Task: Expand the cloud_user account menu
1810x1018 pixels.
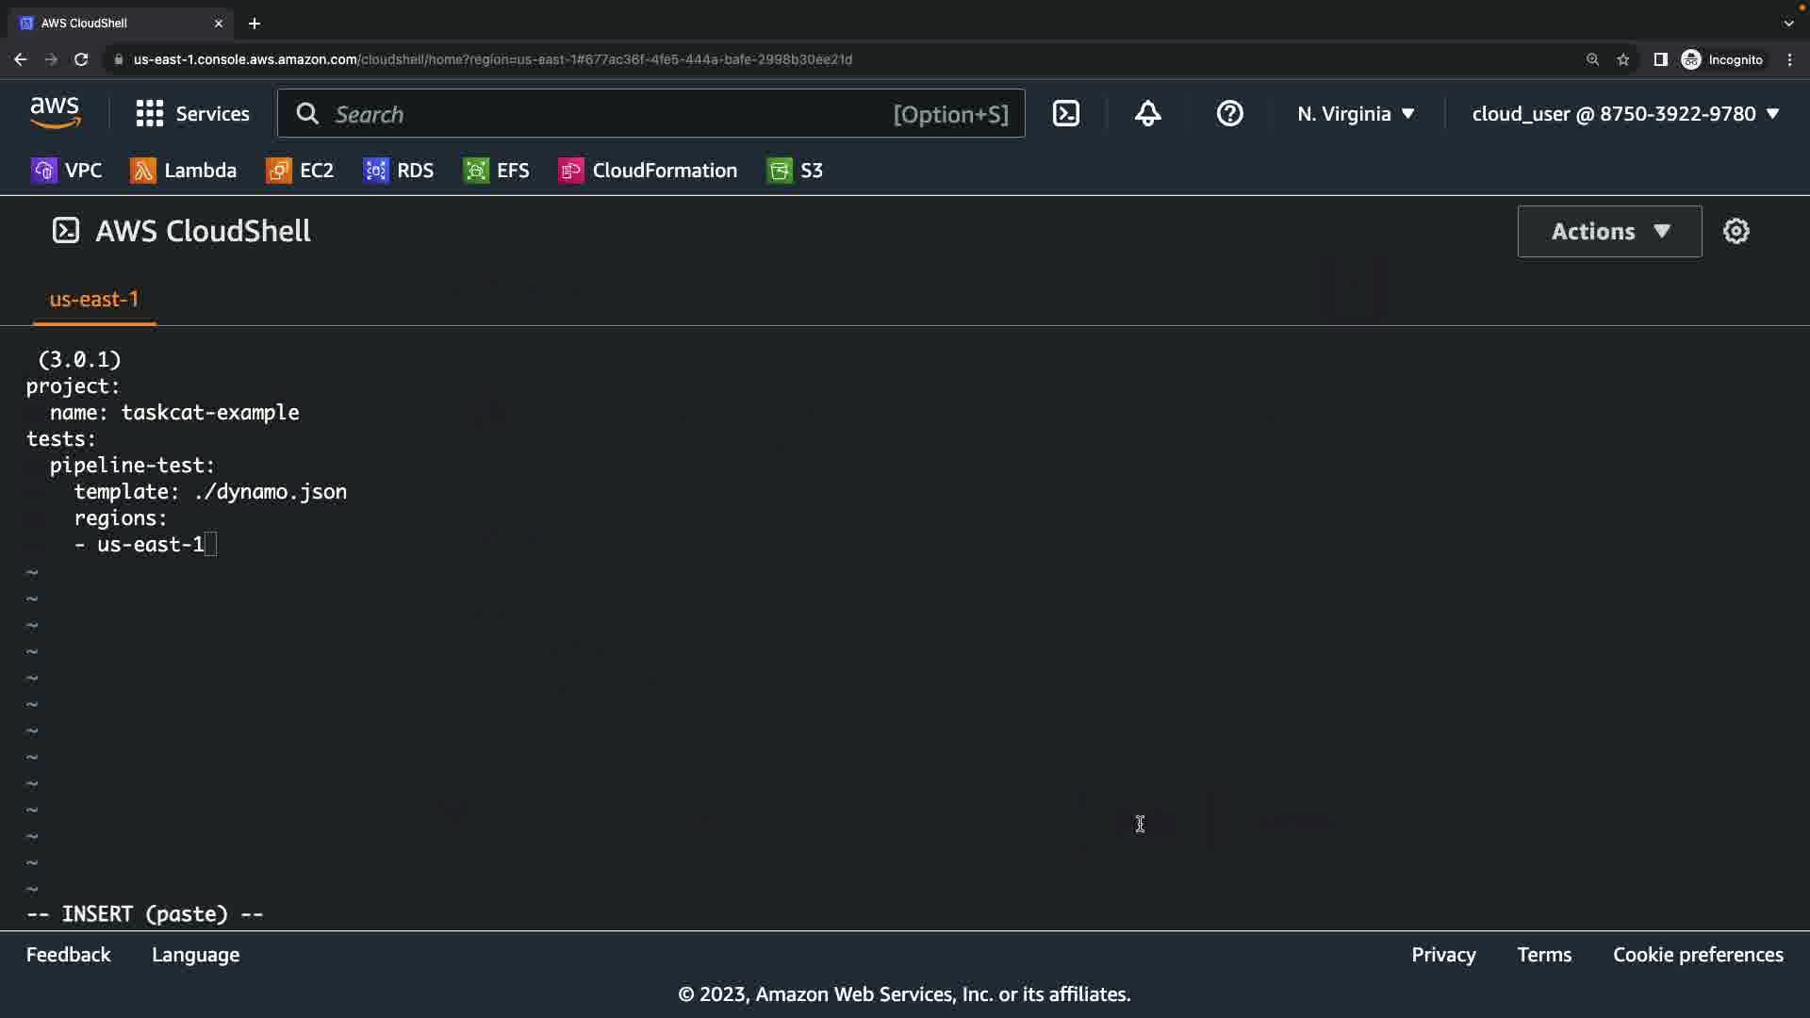Action: pos(1625,114)
